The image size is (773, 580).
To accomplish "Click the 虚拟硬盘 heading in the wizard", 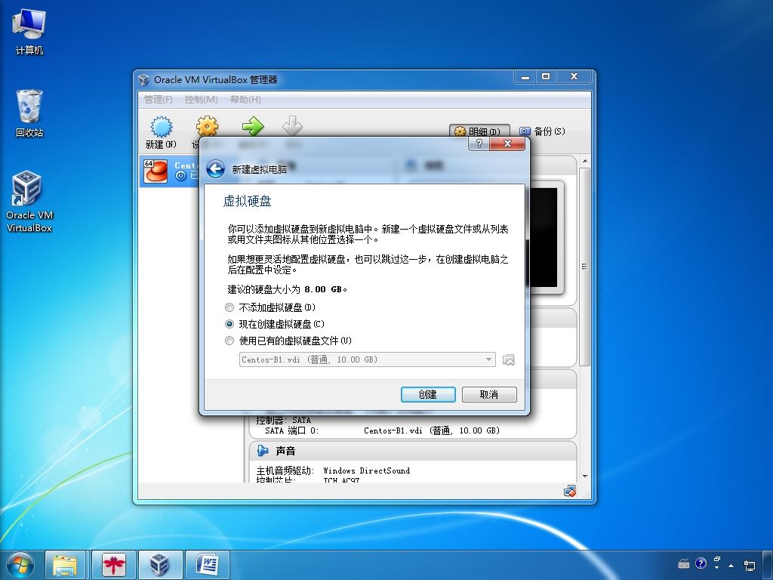I will pos(247,201).
